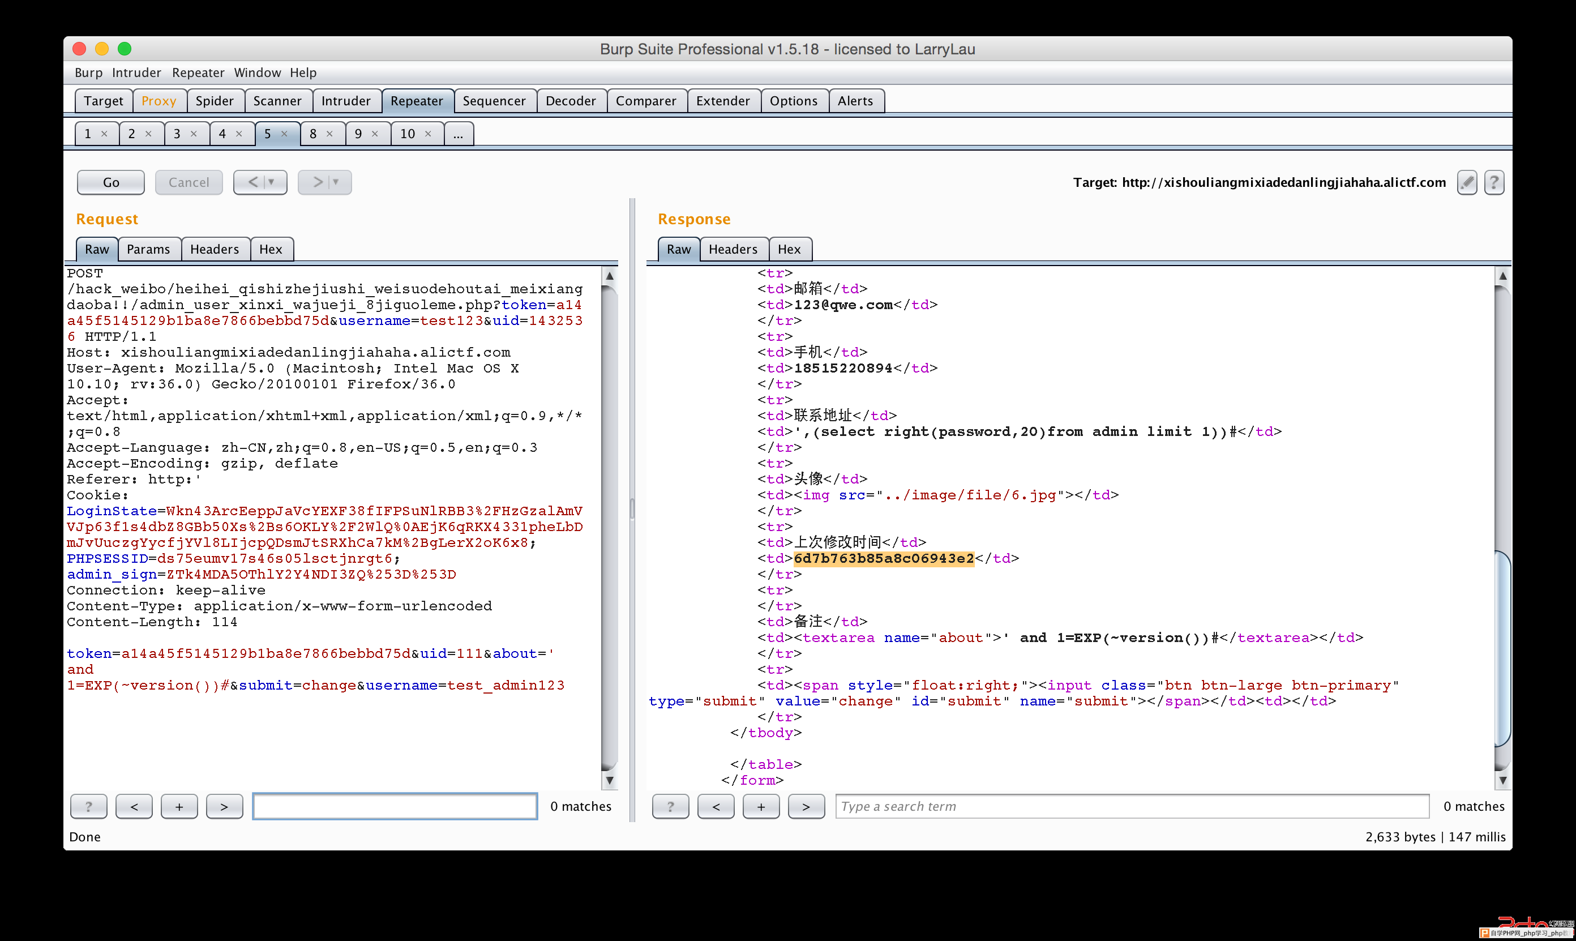The image size is (1576, 941).
Task: Go to next match in request search
Action: (224, 807)
